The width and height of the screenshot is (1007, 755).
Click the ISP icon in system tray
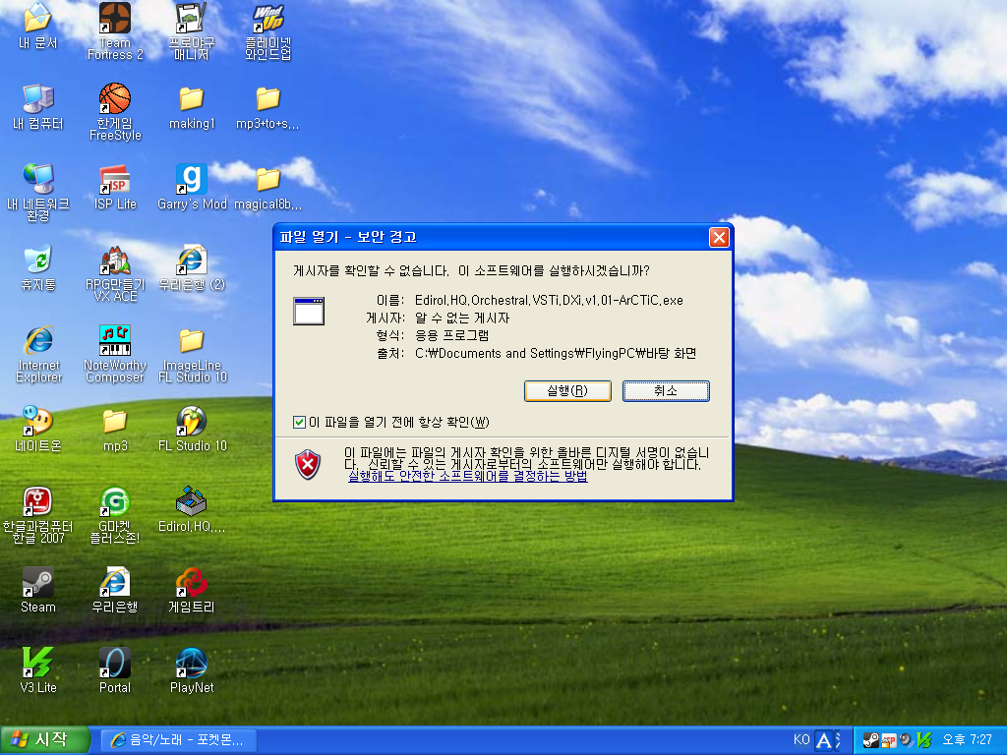point(888,740)
